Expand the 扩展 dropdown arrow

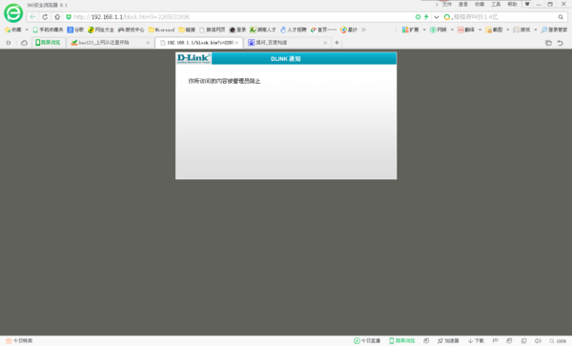[x=424, y=30]
